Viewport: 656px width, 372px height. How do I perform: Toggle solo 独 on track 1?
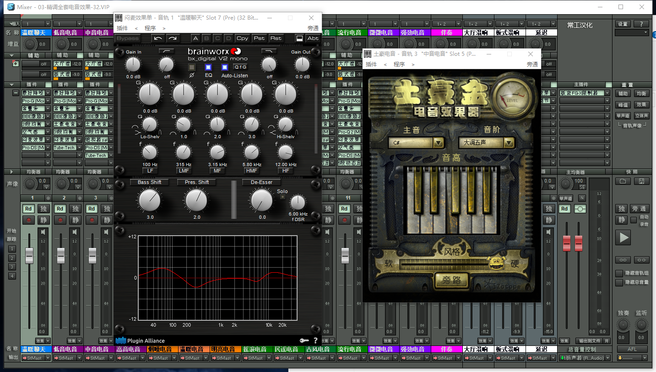coord(43,209)
